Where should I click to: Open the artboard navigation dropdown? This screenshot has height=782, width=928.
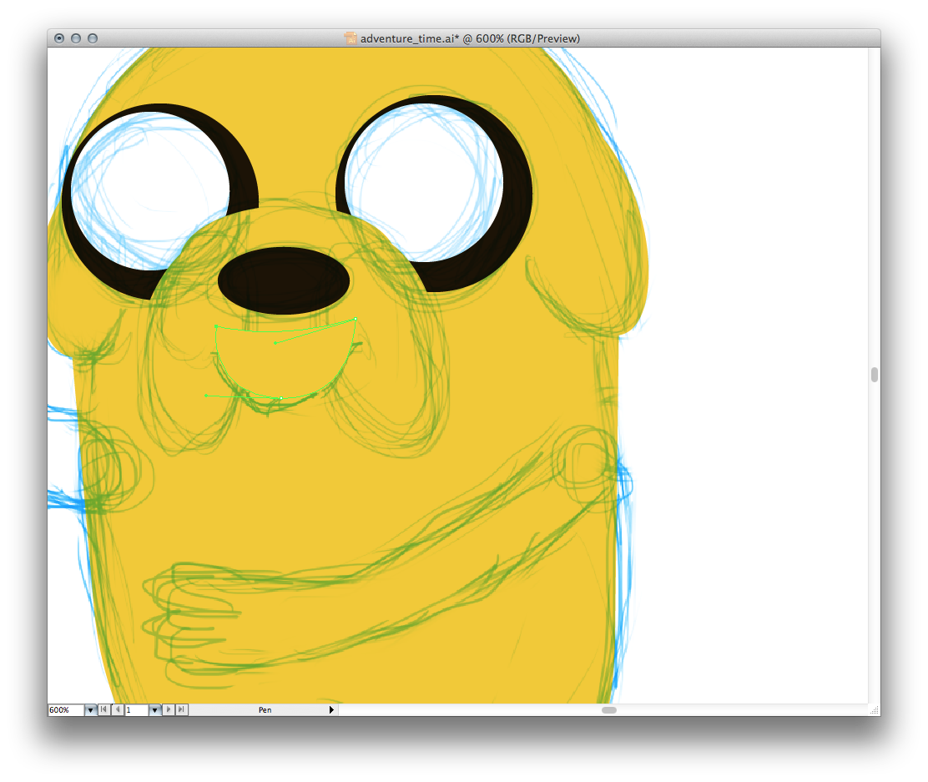(154, 710)
